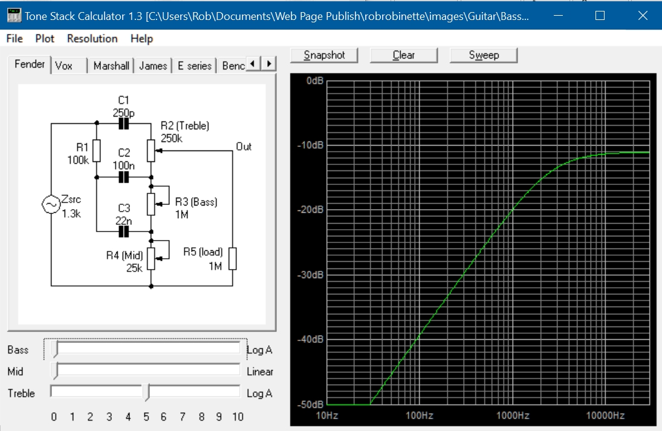Viewport: 662px width, 431px height.
Task: Open the Resolution menu
Action: click(x=92, y=39)
